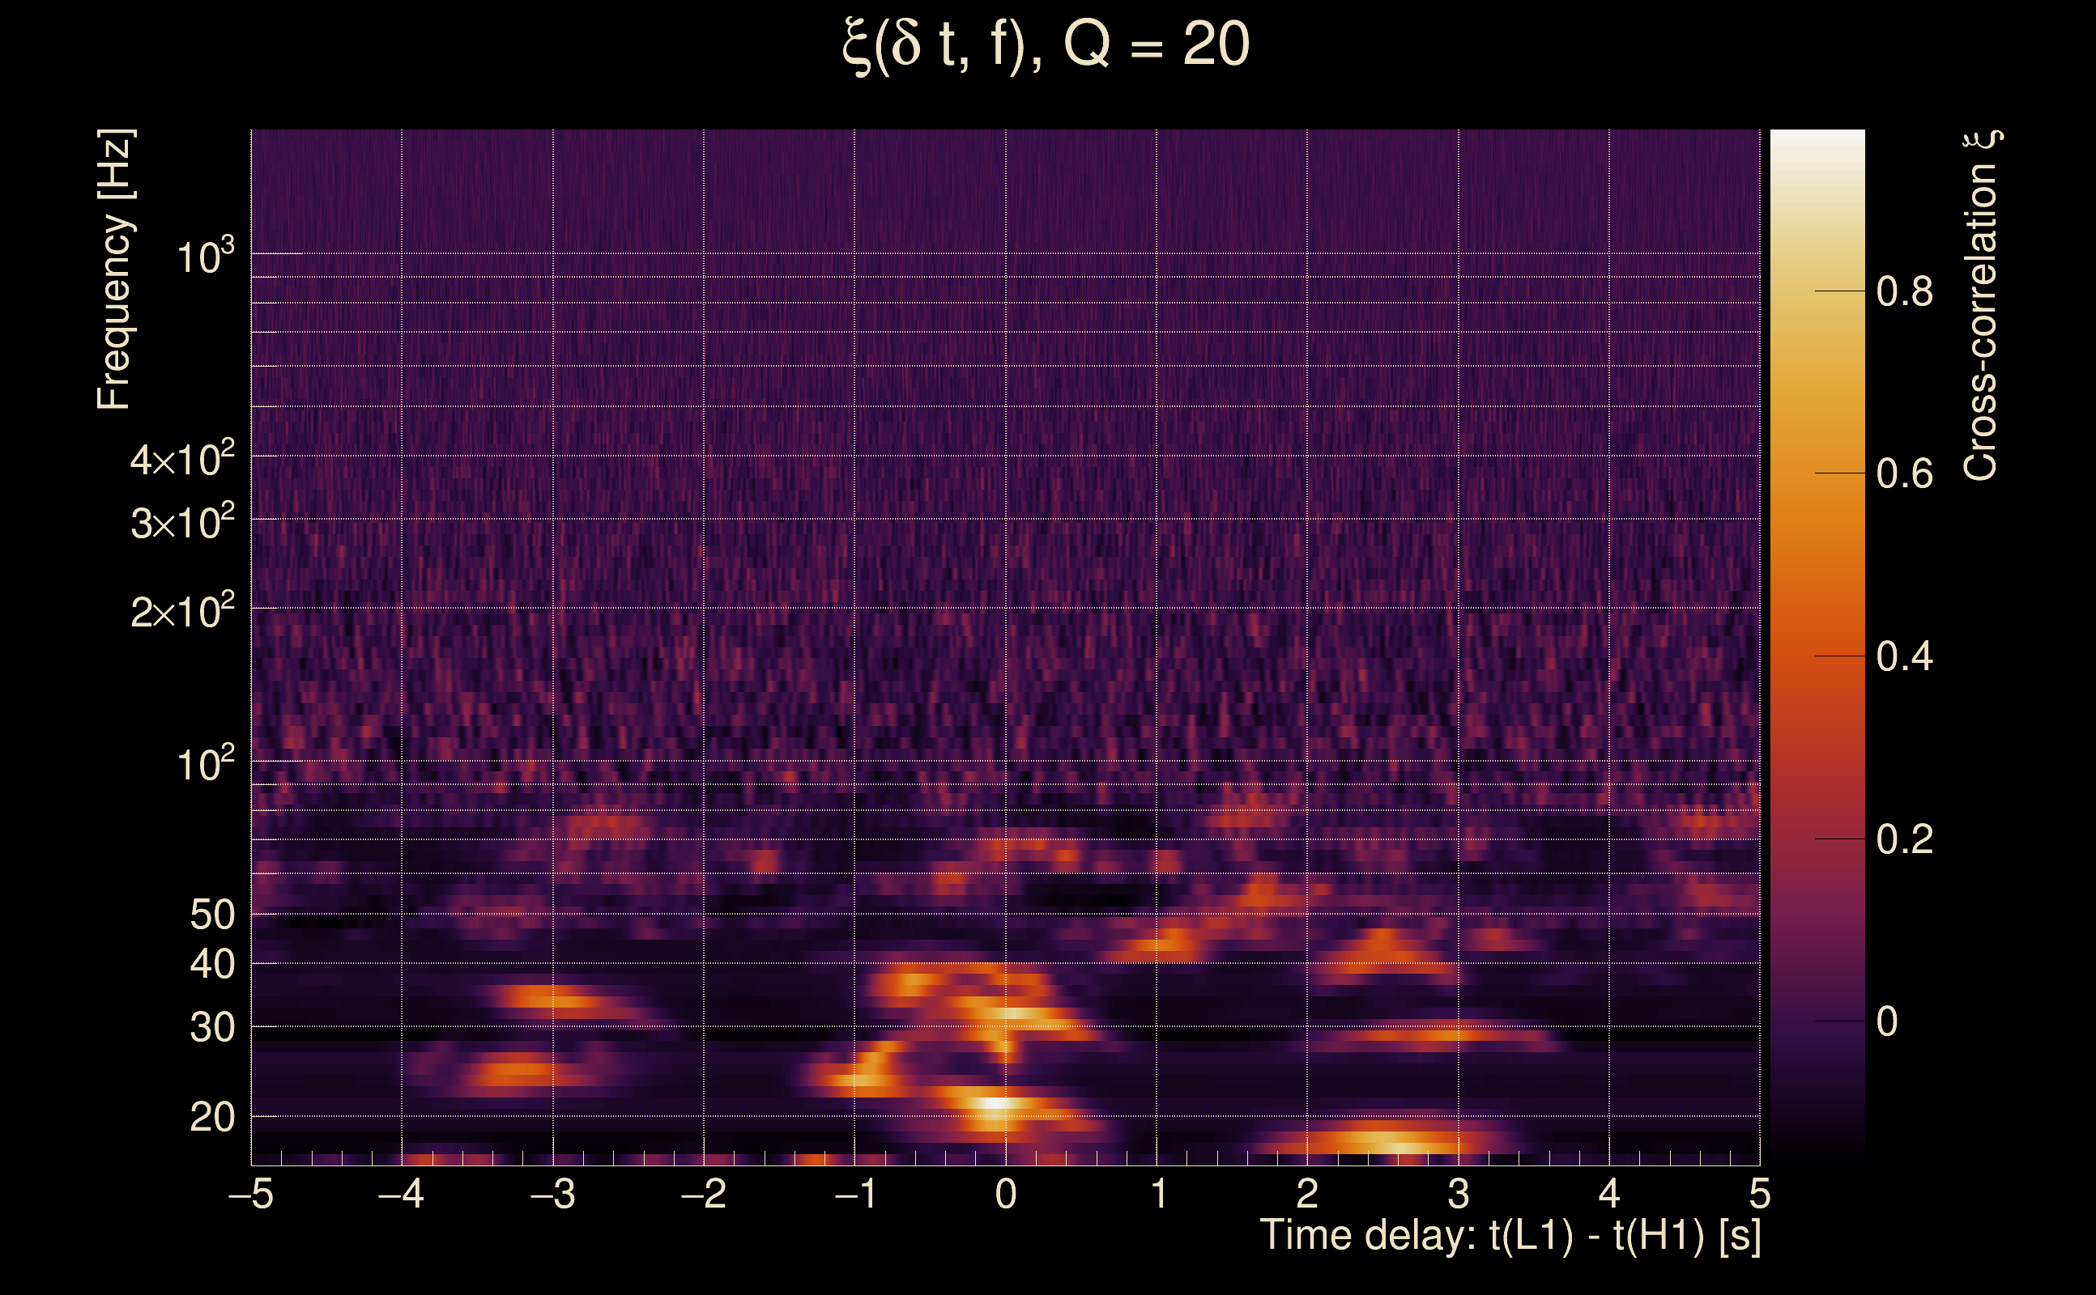Click the 10³ frequency axis label
The width and height of the screenshot is (2096, 1295).
(x=205, y=256)
